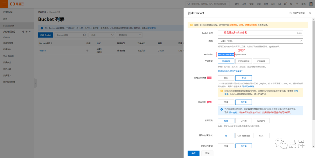
Task: Open the top bar help question icon
Action: pos(297,4)
